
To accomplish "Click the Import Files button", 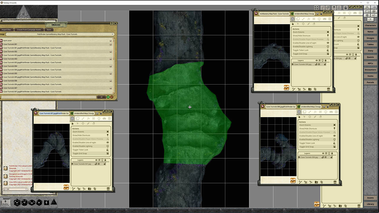I will coord(7,30).
